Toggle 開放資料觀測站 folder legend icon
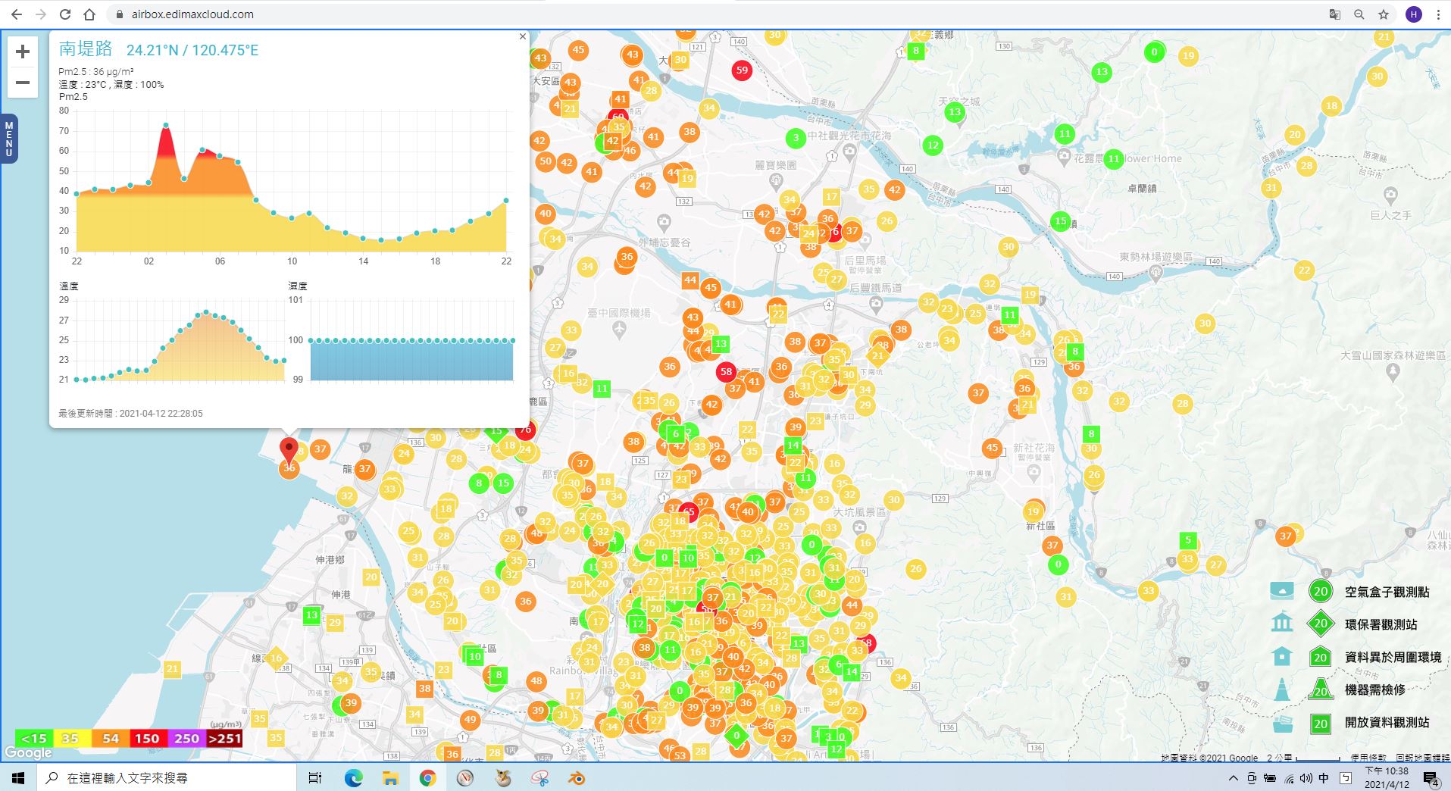This screenshot has height=791, width=1451. click(x=1282, y=723)
